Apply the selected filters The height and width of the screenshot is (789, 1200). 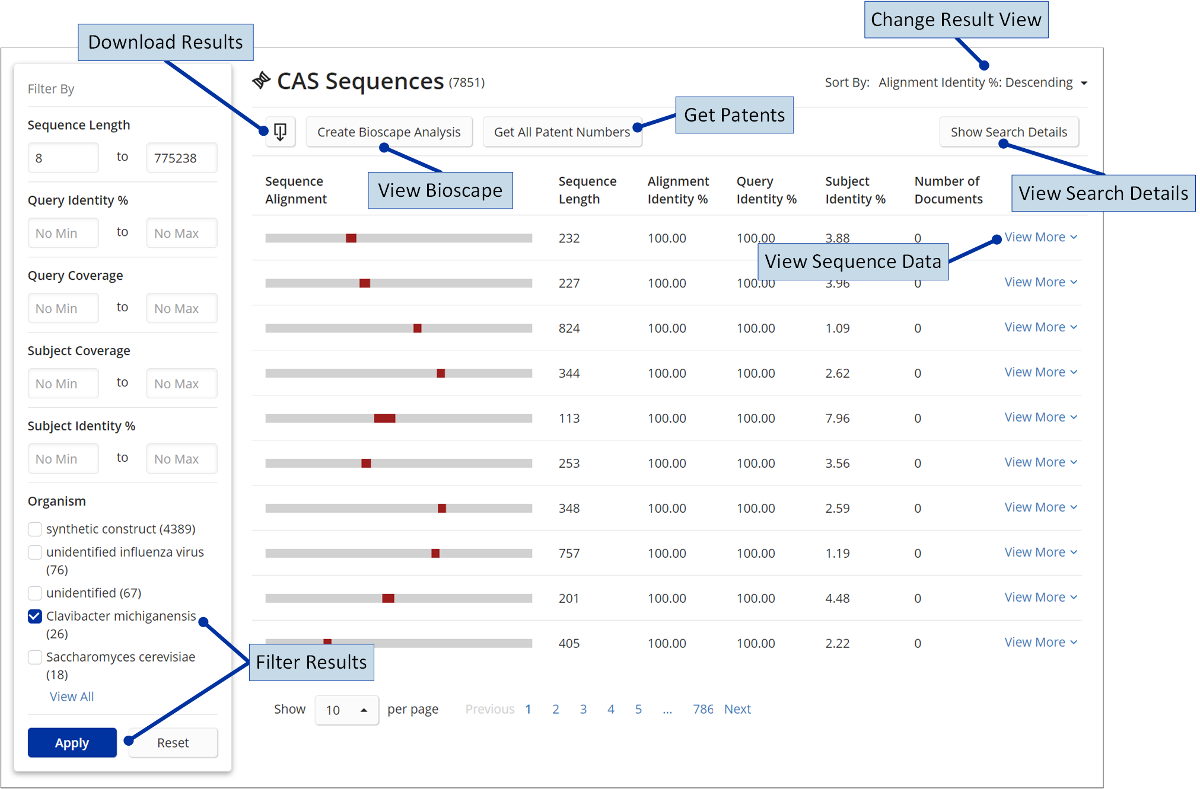[72, 742]
